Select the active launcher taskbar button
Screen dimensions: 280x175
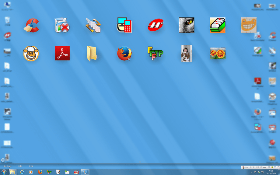[85, 172]
